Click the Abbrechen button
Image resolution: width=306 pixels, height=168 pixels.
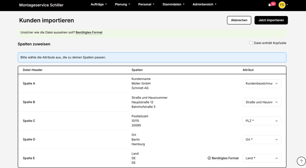coord(239,20)
